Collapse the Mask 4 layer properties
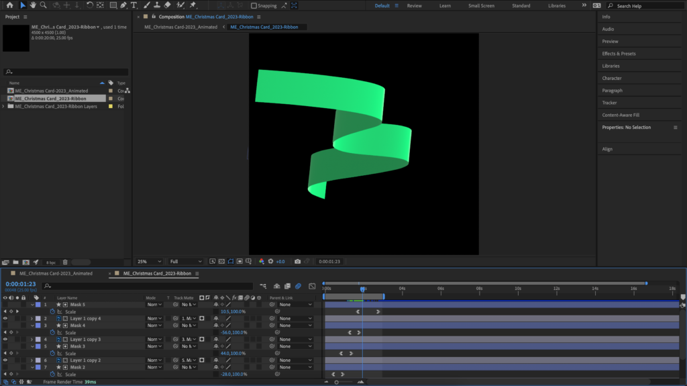Screen dimensions: 687x386 [x=32, y=326]
